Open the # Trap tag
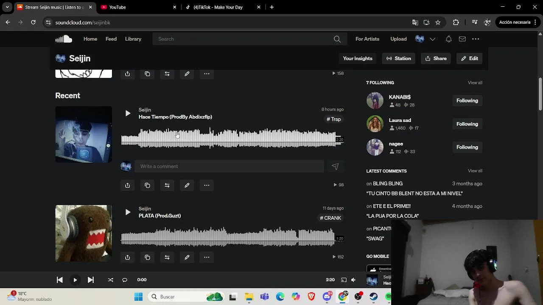 click(x=334, y=119)
